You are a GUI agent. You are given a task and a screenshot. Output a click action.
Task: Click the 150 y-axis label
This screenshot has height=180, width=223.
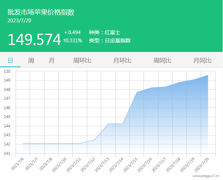(x=7, y=71)
